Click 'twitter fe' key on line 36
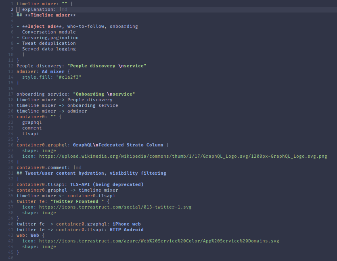 31,201
